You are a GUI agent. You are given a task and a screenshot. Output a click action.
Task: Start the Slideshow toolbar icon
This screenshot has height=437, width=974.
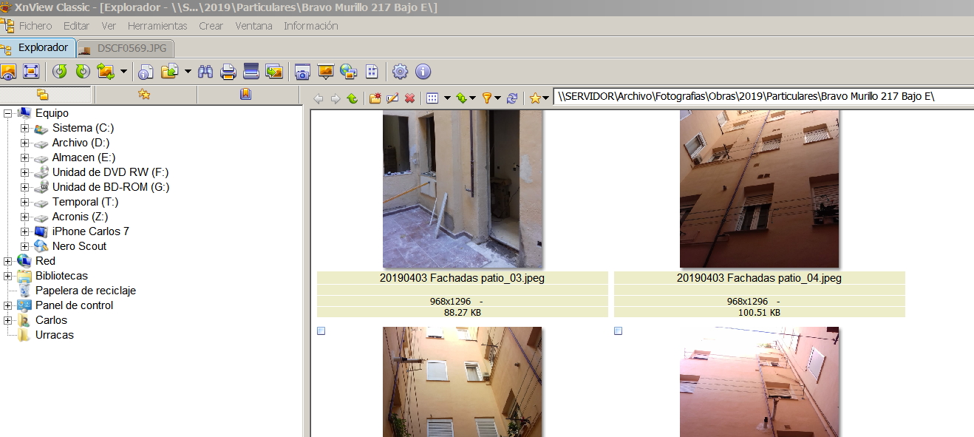(325, 72)
